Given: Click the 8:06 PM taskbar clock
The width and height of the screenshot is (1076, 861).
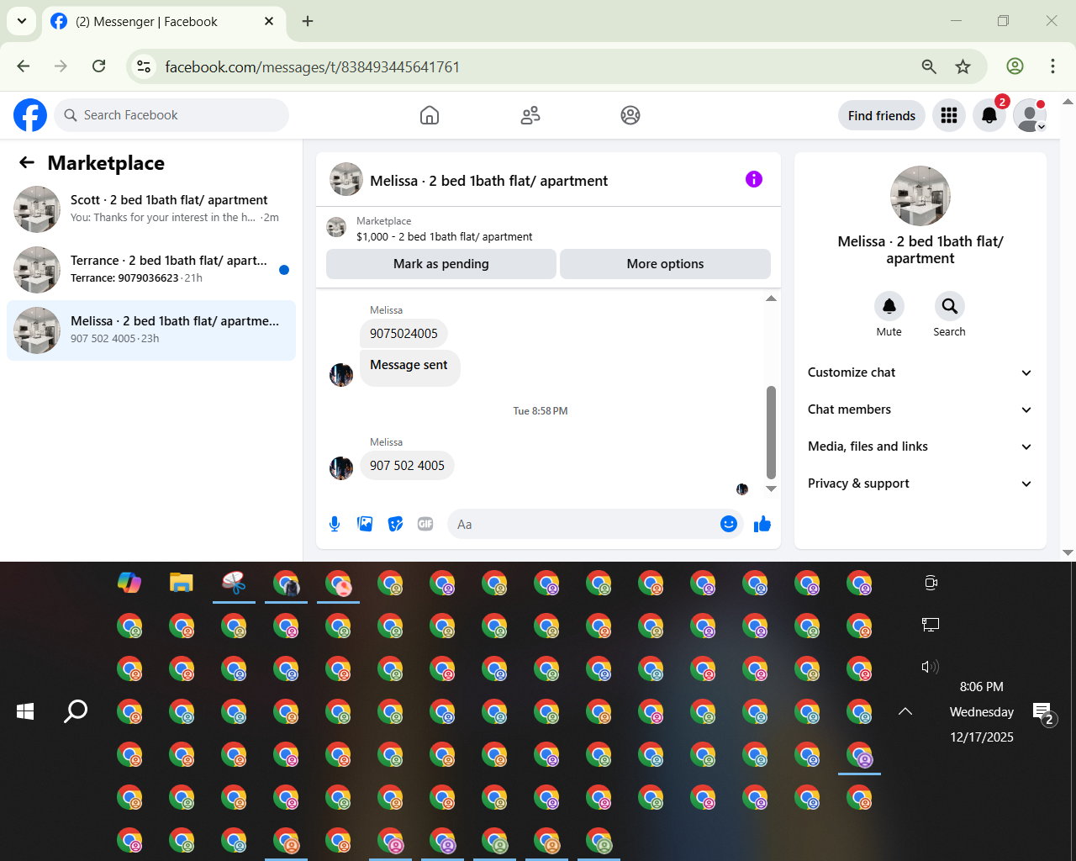Looking at the screenshot, I should pos(982,687).
